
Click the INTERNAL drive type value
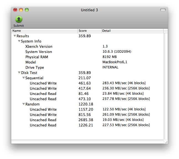coord(110,67)
